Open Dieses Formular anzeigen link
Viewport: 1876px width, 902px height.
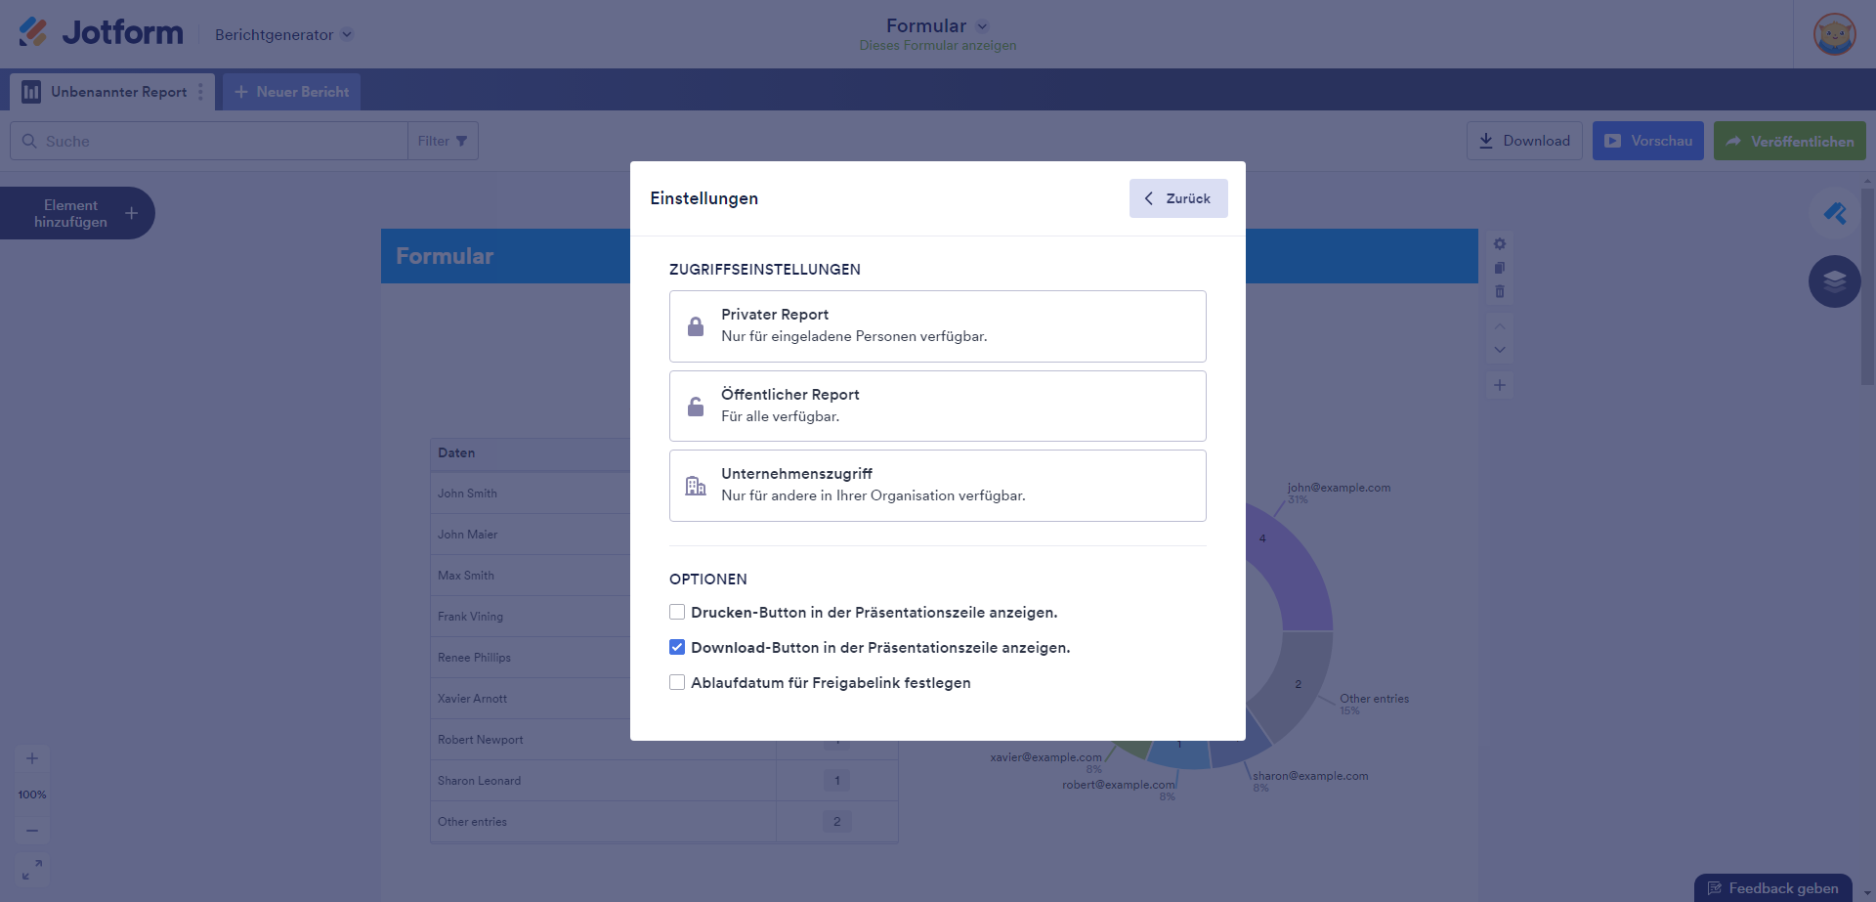[x=938, y=46]
